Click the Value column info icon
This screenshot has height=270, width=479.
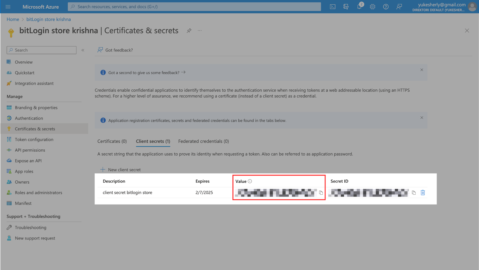(x=250, y=181)
